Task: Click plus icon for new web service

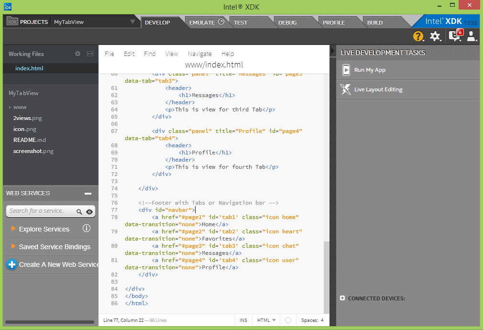Action: 11,264
